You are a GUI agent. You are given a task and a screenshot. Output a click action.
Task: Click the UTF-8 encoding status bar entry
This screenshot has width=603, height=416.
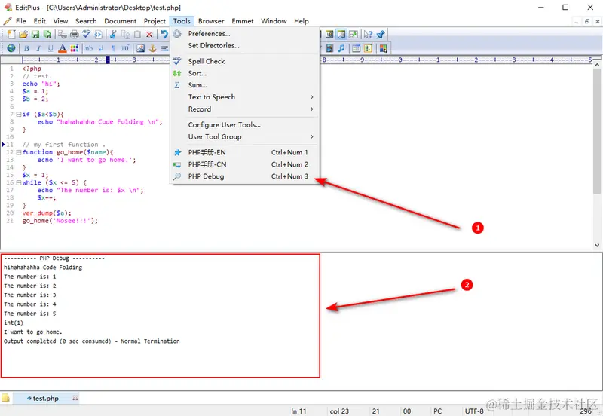click(474, 411)
